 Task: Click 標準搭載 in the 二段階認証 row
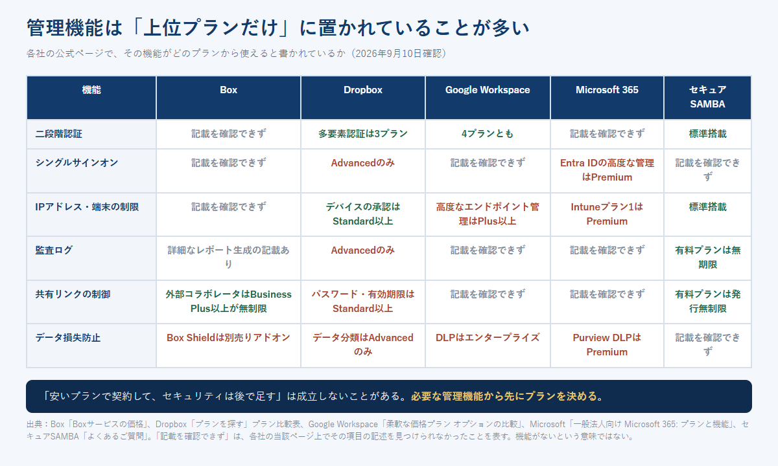[x=707, y=134]
